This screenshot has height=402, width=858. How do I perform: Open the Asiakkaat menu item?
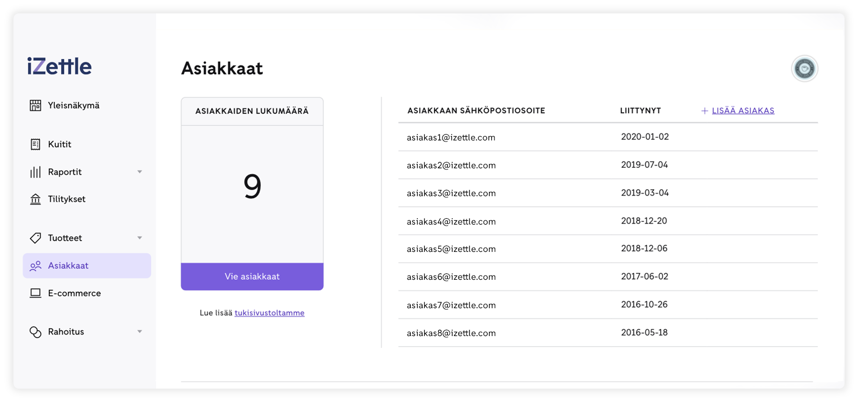coord(68,266)
